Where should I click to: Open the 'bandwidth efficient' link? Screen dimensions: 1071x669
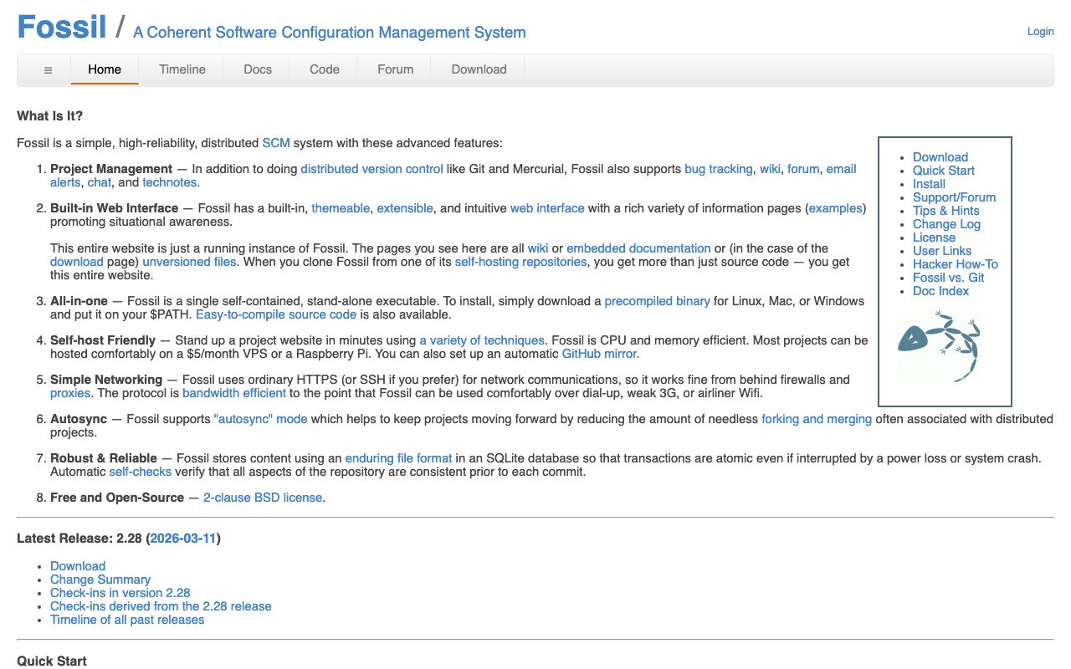234,393
